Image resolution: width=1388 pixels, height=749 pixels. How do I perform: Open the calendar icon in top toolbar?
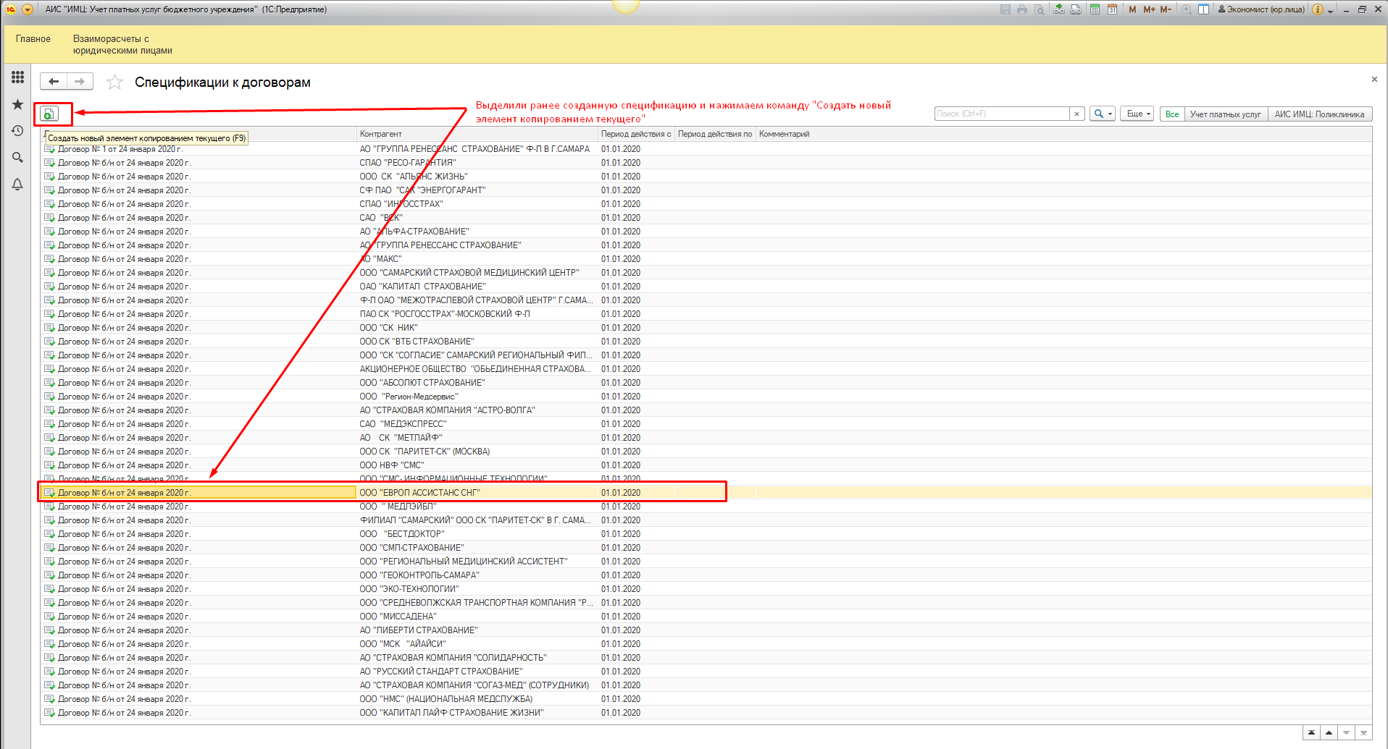1112,9
